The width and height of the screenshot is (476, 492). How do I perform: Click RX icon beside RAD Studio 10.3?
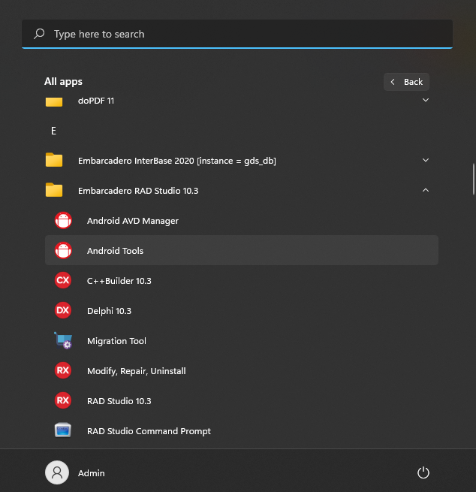coord(63,400)
